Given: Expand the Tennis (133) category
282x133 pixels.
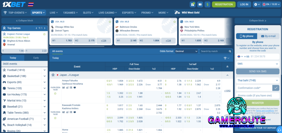Looking at the screenshot, I should (45, 88).
